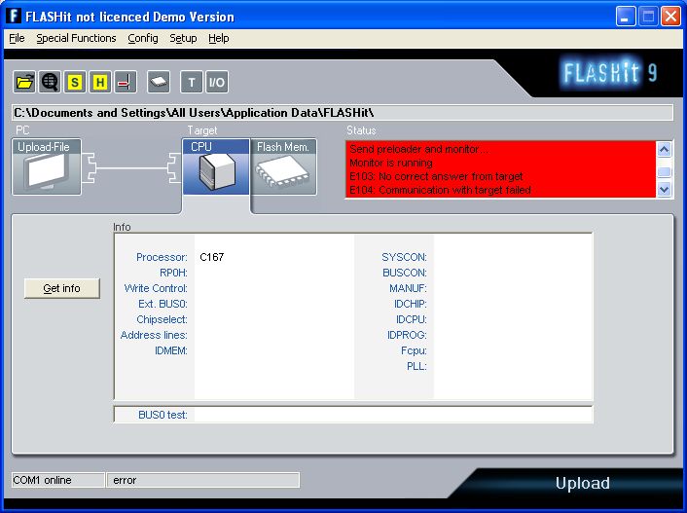Select the Upload-File monitor panel
687x513 pixels.
[x=47, y=167]
